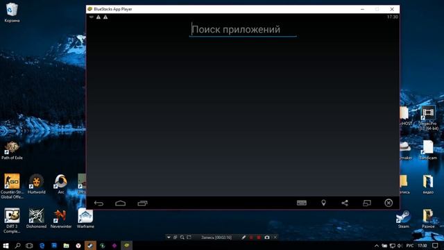The image size is (444, 250).
Task: Click the Share icon in BlueStacks bar
Action: coord(345,203)
